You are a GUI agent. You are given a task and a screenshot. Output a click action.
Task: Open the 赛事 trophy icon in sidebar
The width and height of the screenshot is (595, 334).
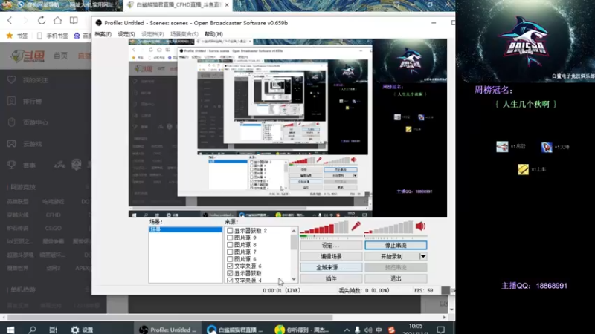tap(12, 165)
